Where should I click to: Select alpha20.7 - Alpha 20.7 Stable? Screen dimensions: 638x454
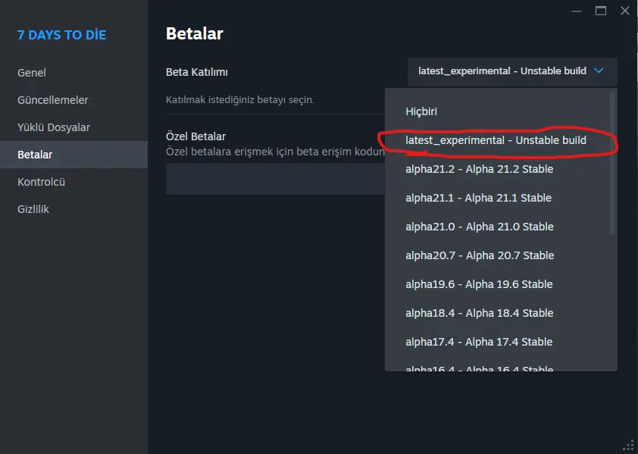coord(497,255)
